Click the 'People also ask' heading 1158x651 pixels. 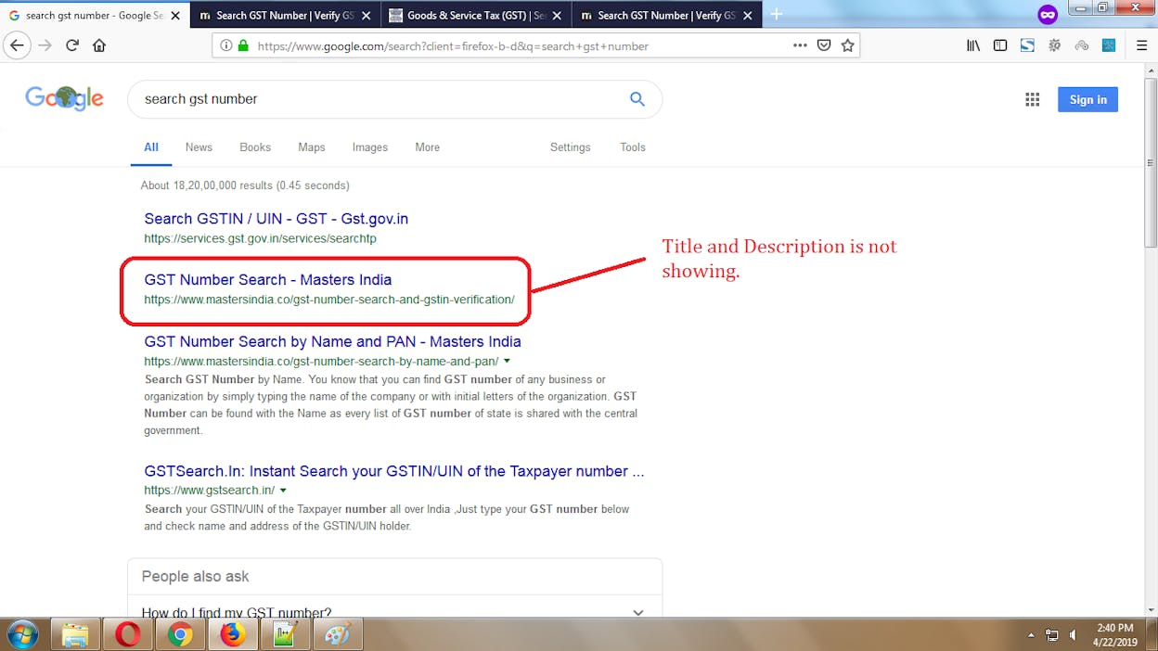pos(195,577)
